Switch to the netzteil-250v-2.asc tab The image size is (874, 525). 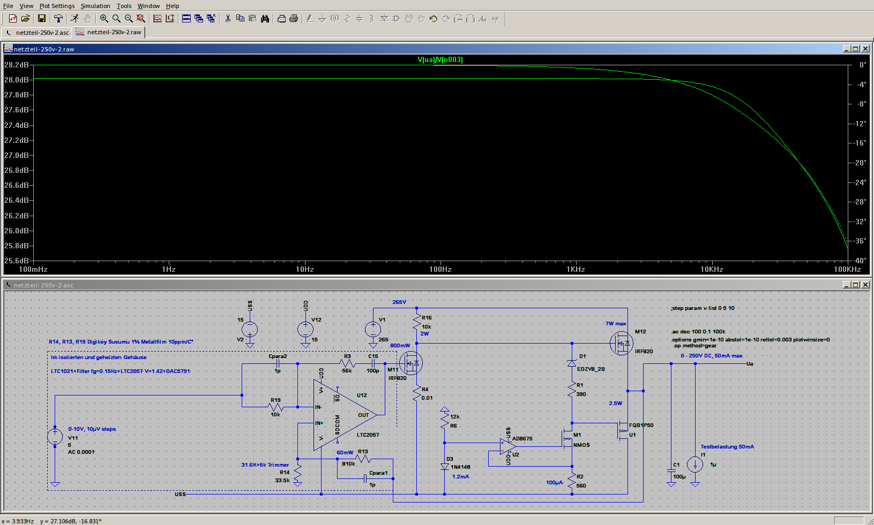[38, 33]
